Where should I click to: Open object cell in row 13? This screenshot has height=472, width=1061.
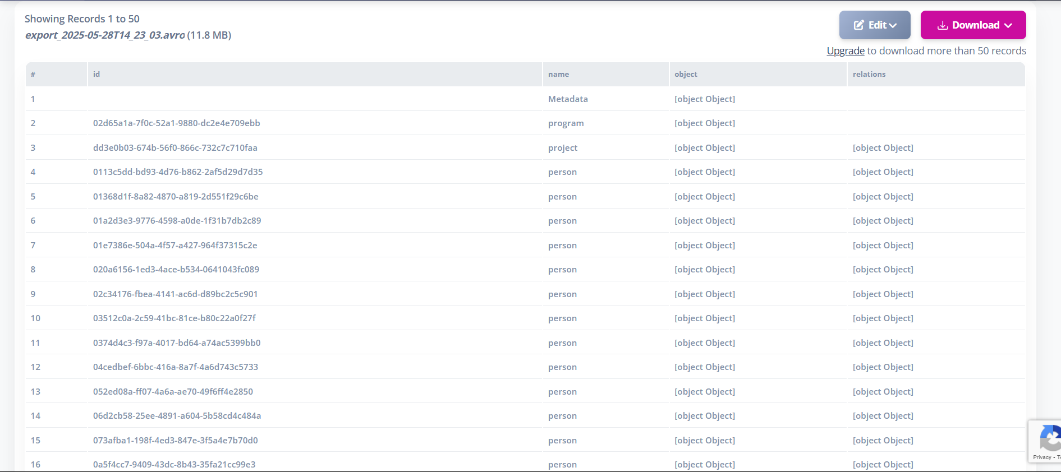tap(704, 392)
